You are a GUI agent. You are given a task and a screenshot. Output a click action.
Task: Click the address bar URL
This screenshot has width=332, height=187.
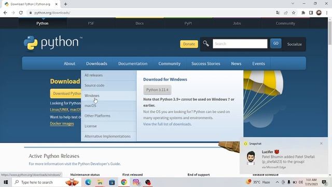click(x=52, y=12)
